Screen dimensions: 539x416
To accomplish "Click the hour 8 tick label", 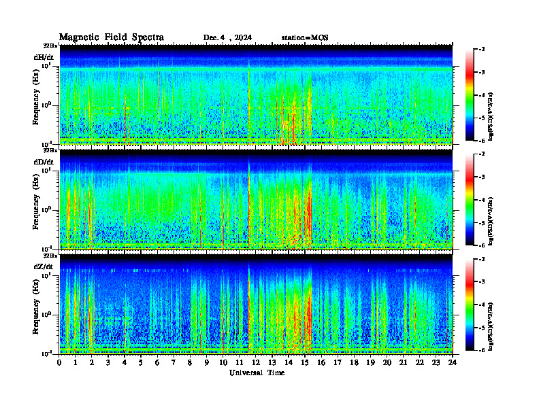I will [x=190, y=363].
